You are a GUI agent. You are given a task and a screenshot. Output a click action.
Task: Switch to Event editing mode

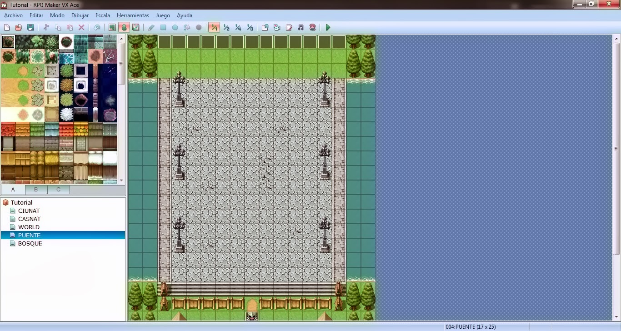click(x=124, y=27)
